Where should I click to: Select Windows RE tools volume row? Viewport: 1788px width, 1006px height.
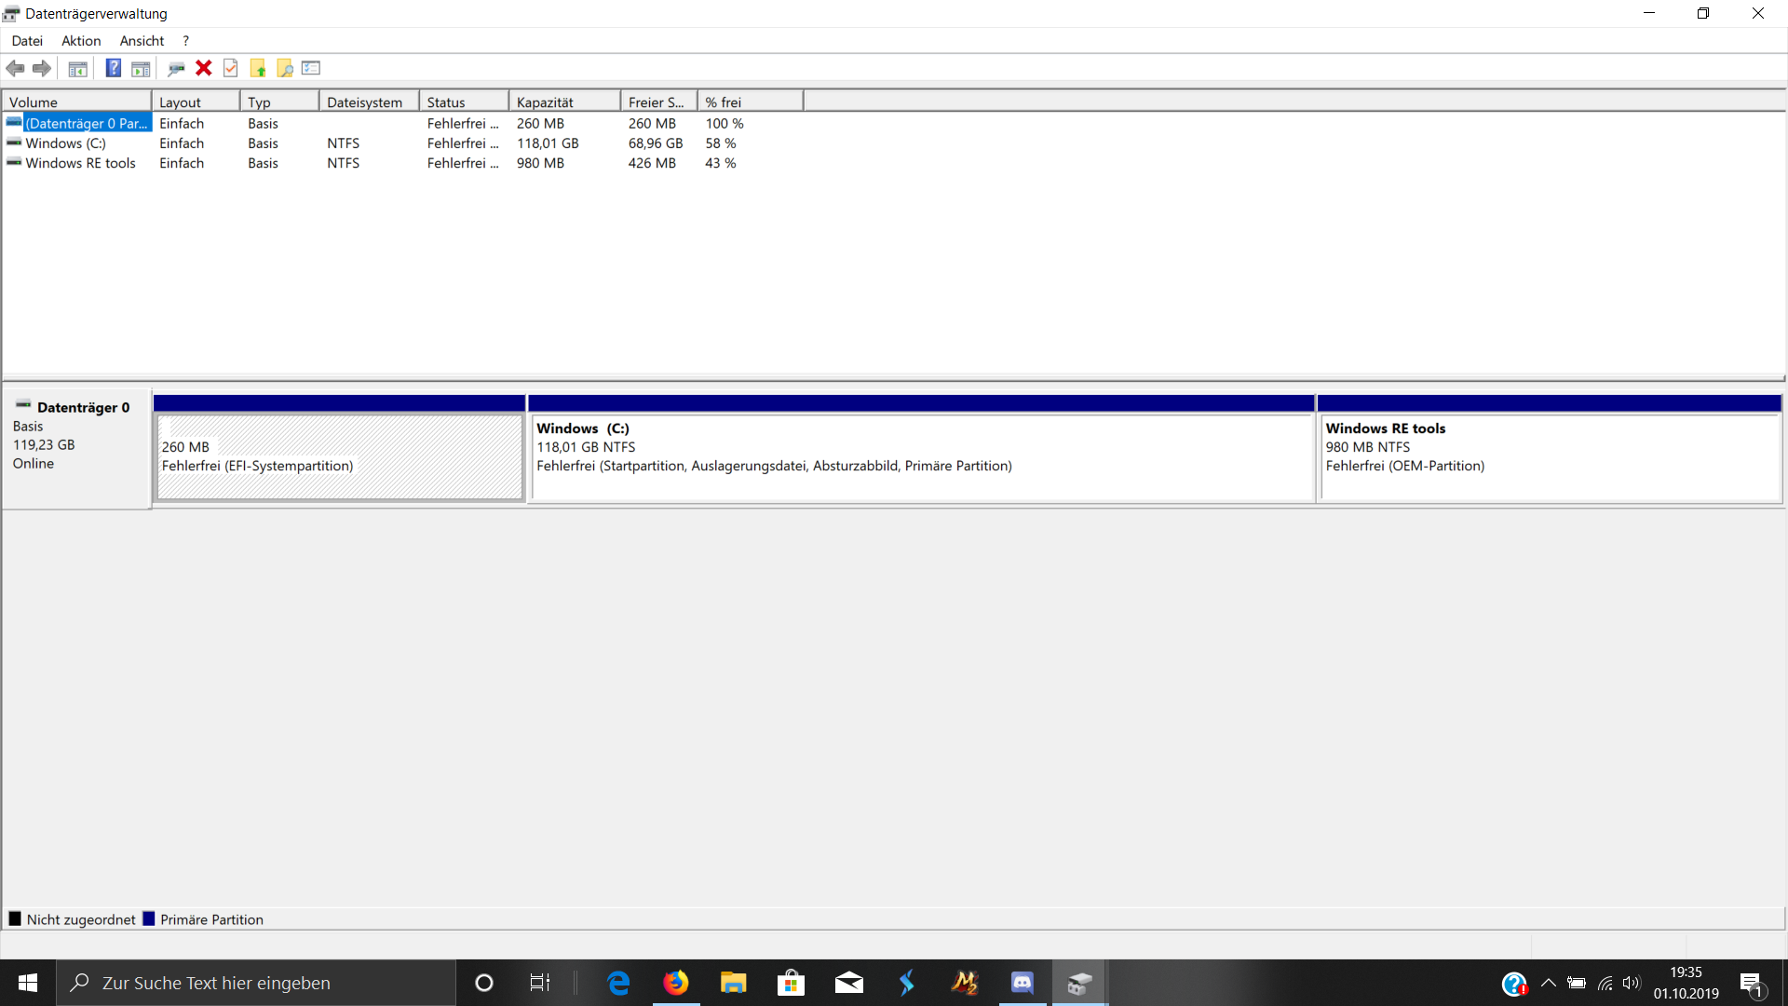(x=80, y=163)
